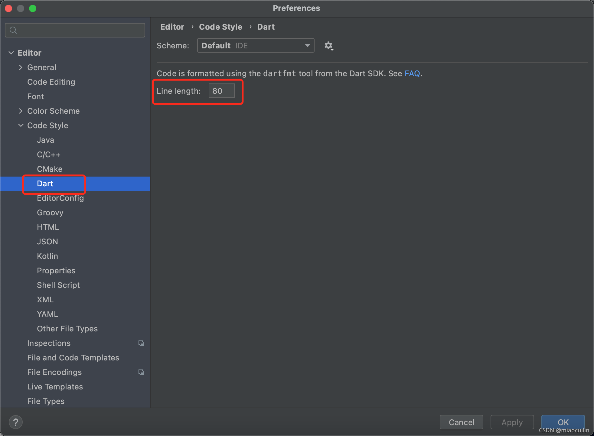Open the help question mark button

16,422
